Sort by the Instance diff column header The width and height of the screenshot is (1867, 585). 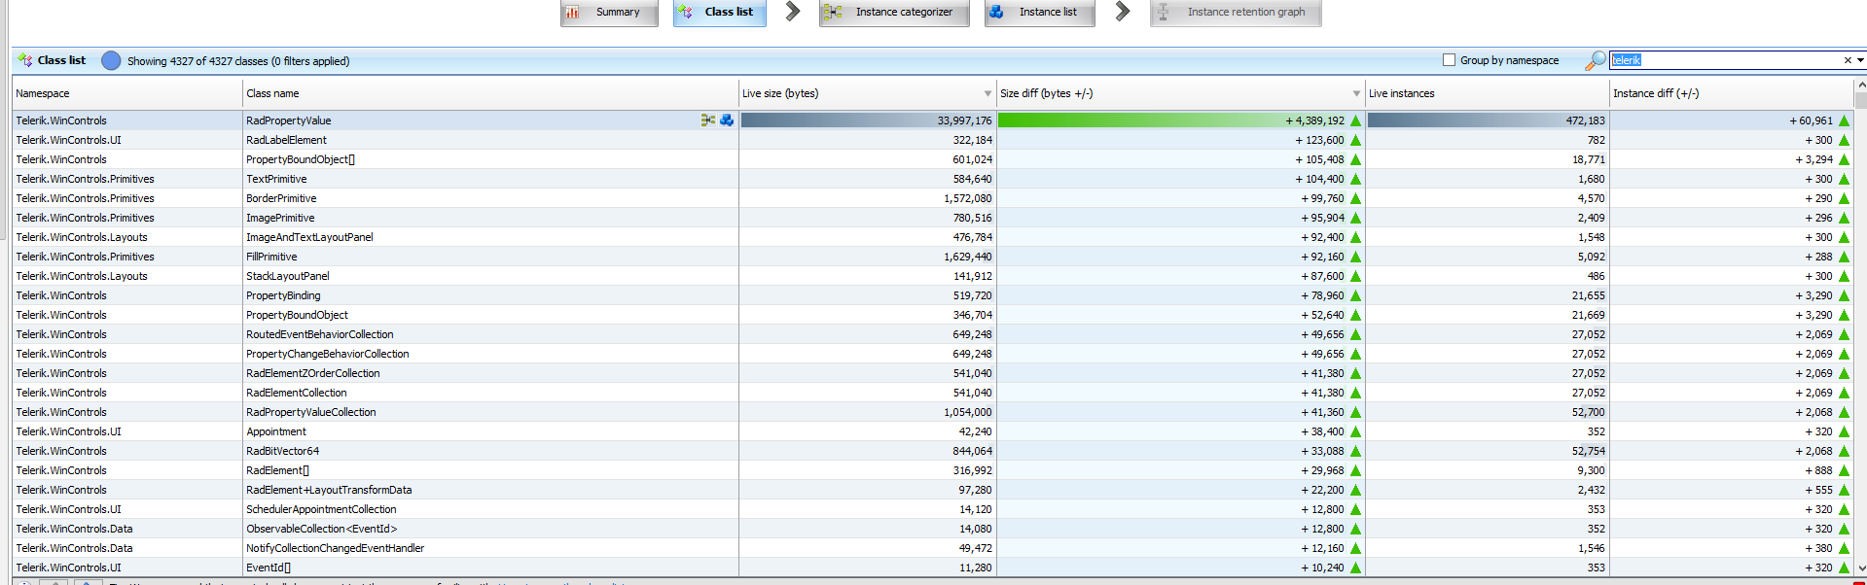coord(1732,93)
